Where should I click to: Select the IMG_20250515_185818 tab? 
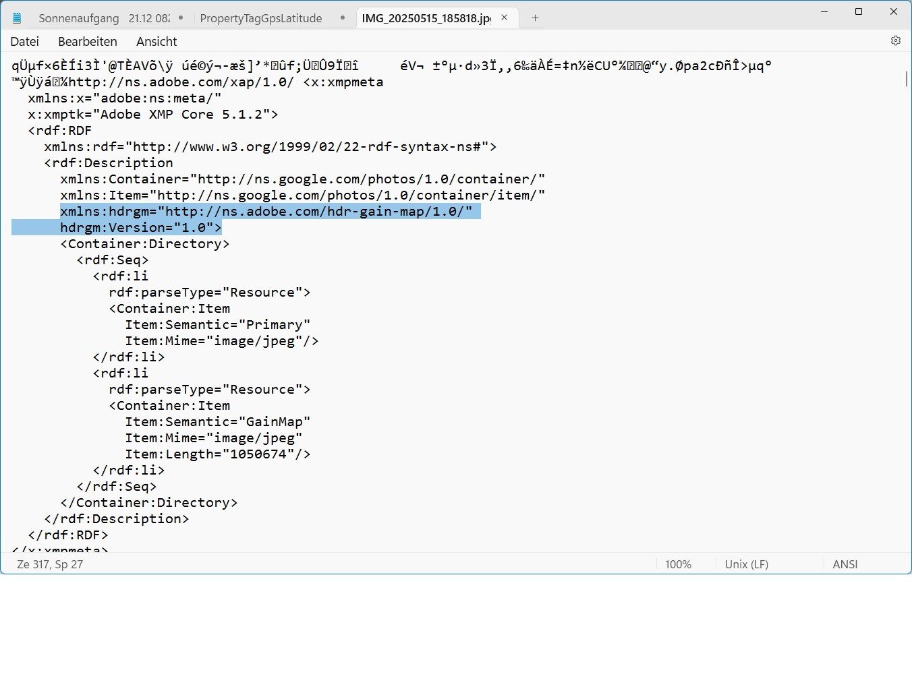(x=426, y=18)
